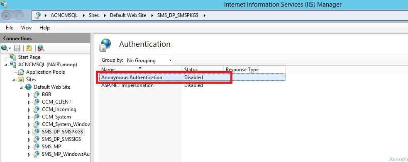Expand the CCM_Incoming tree node

click(x=29, y=109)
